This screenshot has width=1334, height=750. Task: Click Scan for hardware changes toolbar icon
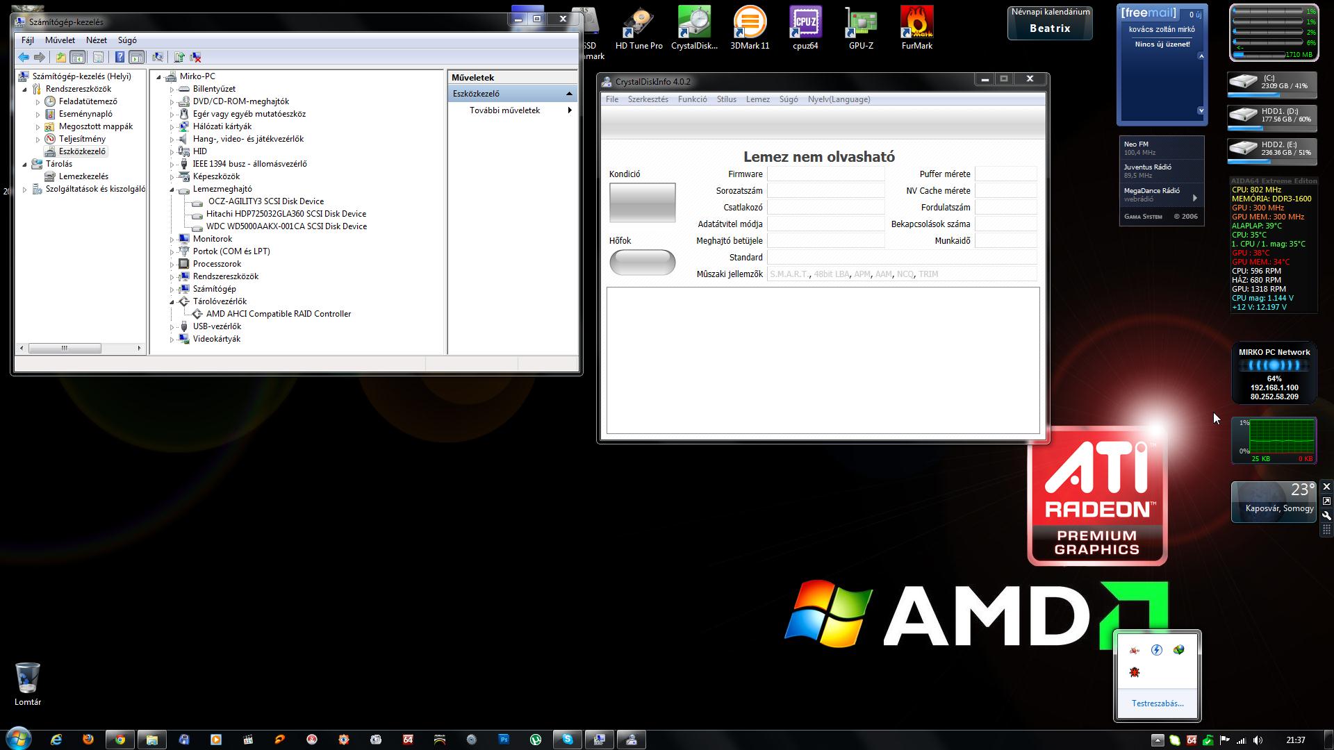click(x=158, y=58)
